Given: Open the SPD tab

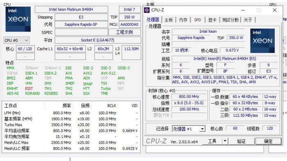Looking at the screenshot, I should click(198, 20).
